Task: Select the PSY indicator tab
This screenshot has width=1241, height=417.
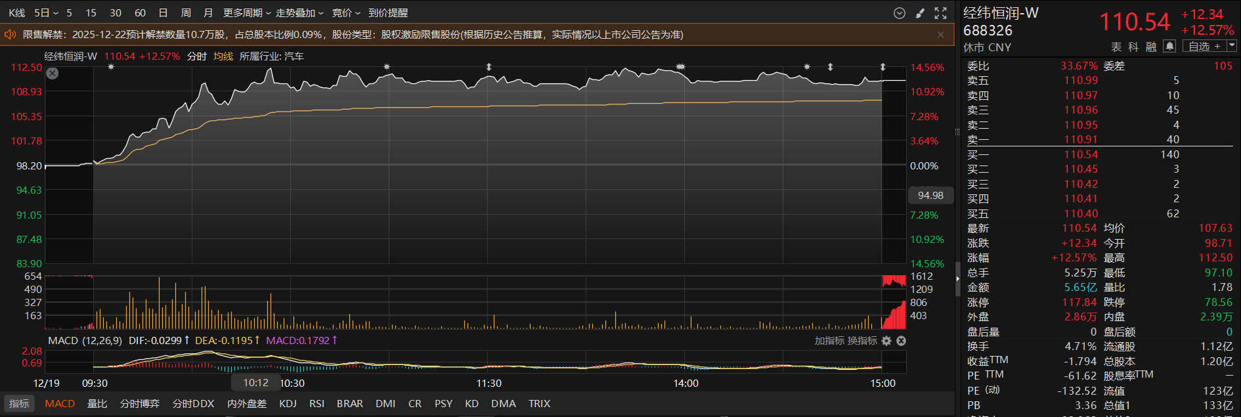Action: coord(443,404)
